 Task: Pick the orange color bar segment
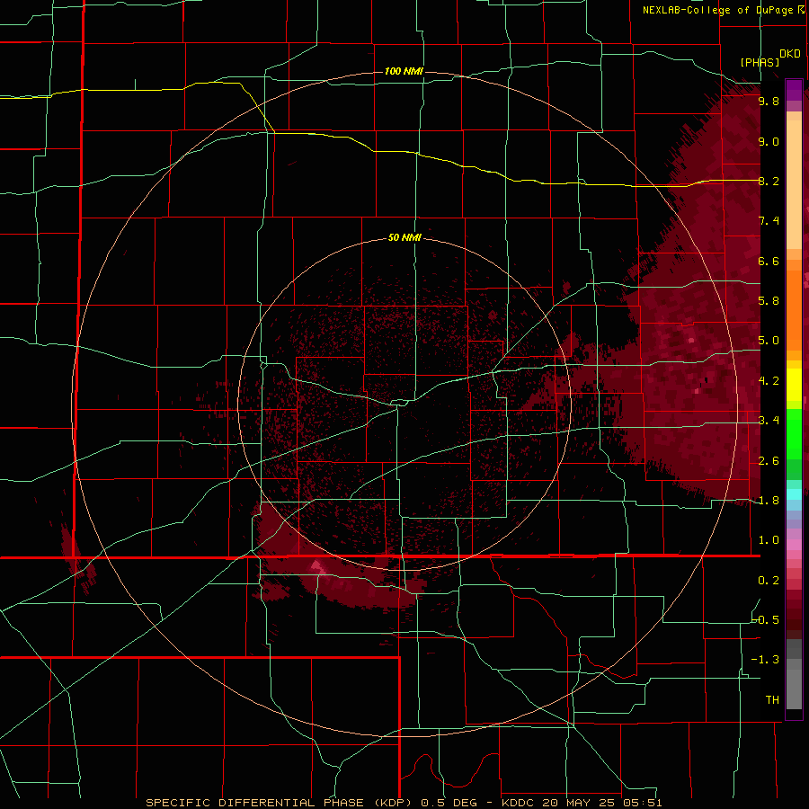[x=794, y=311]
